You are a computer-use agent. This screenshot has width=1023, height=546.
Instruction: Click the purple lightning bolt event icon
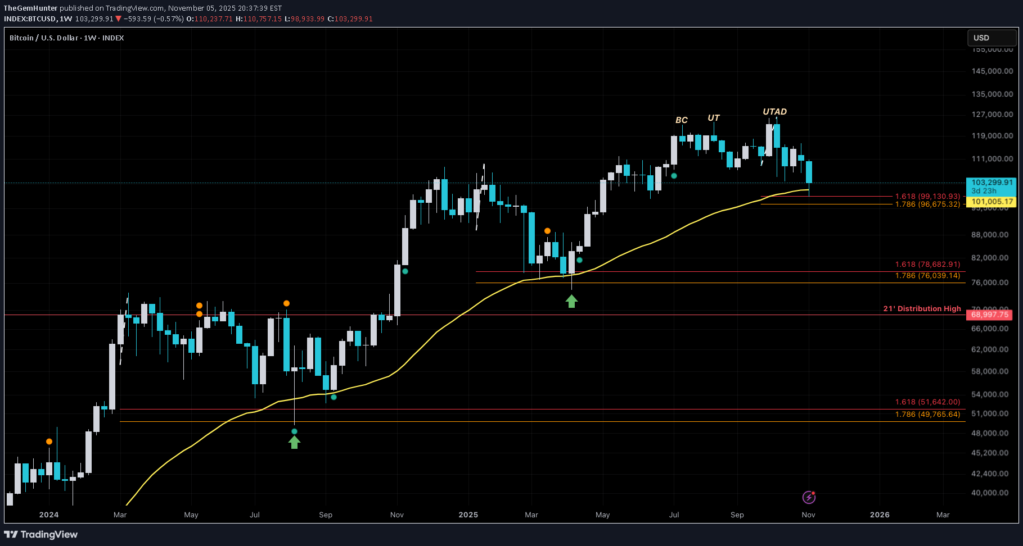point(809,497)
